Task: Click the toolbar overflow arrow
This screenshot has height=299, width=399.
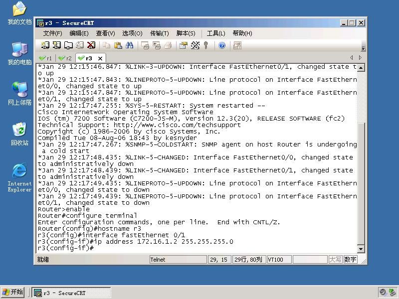Action: pyautogui.click(x=363, y=48)
